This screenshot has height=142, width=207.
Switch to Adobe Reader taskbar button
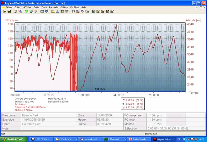coord(139,139)
